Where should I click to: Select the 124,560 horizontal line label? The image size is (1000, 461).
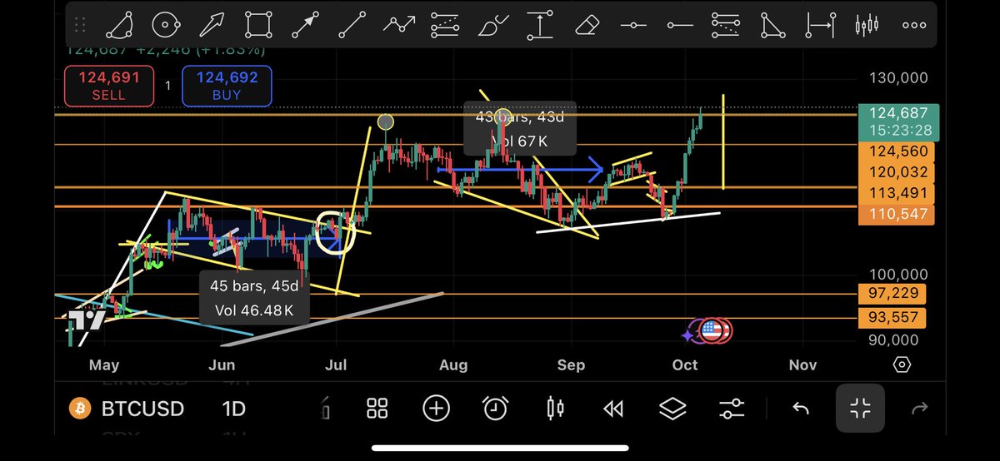895,151
